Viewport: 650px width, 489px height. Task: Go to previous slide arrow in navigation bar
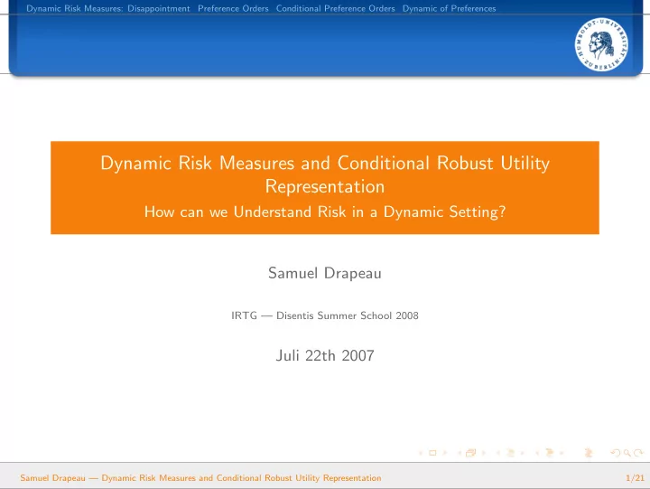pos(421,453)
